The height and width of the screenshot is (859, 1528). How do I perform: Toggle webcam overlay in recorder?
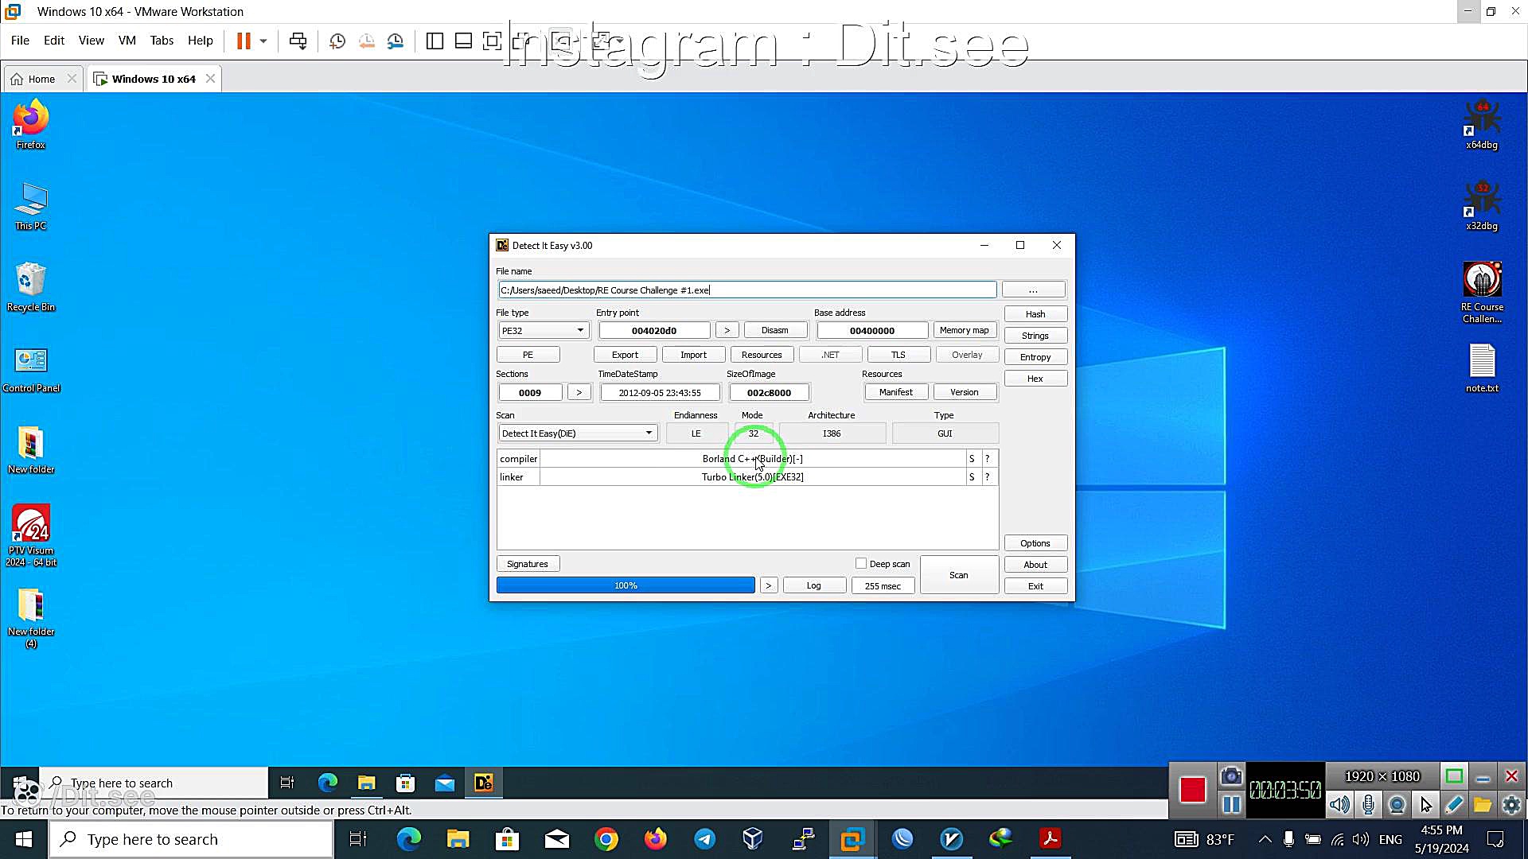(x=1397, y=804)
